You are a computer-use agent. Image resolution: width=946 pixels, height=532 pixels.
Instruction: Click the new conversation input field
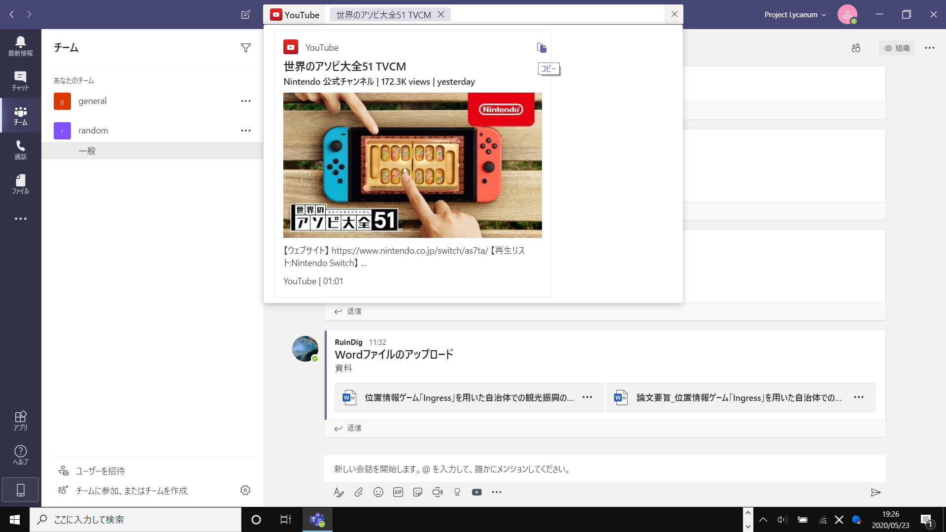[x=542, y=469]
